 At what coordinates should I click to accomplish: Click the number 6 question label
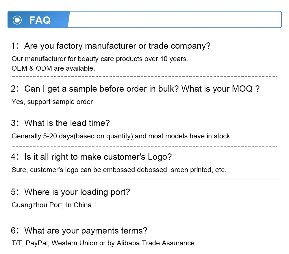tap(13, 231)
